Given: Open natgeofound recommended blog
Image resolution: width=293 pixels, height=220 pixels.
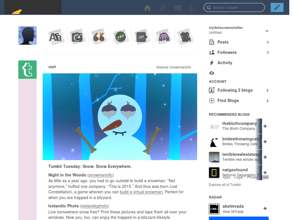Looking at the screenshot, I should tap(235, 170).
